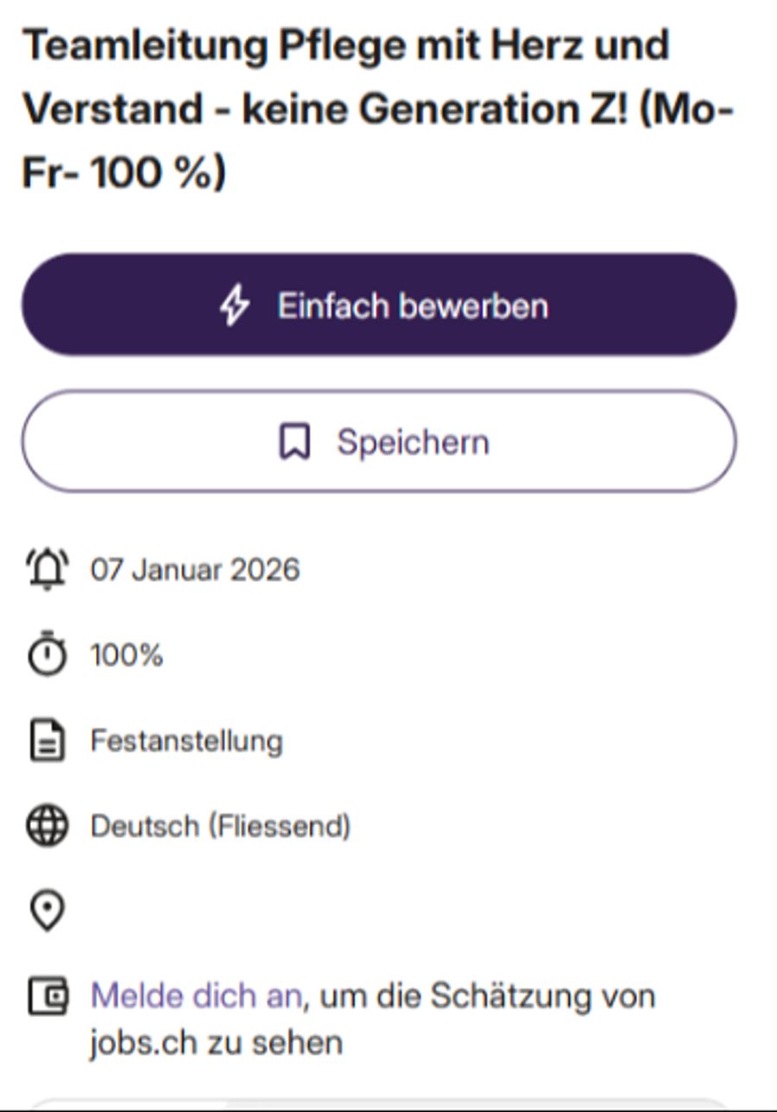
Task: Click the Deutsch (Fliessend) language text
Action: coord(220,826)
